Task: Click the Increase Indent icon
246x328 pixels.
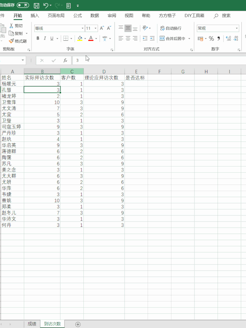Action: click(152, 38)
